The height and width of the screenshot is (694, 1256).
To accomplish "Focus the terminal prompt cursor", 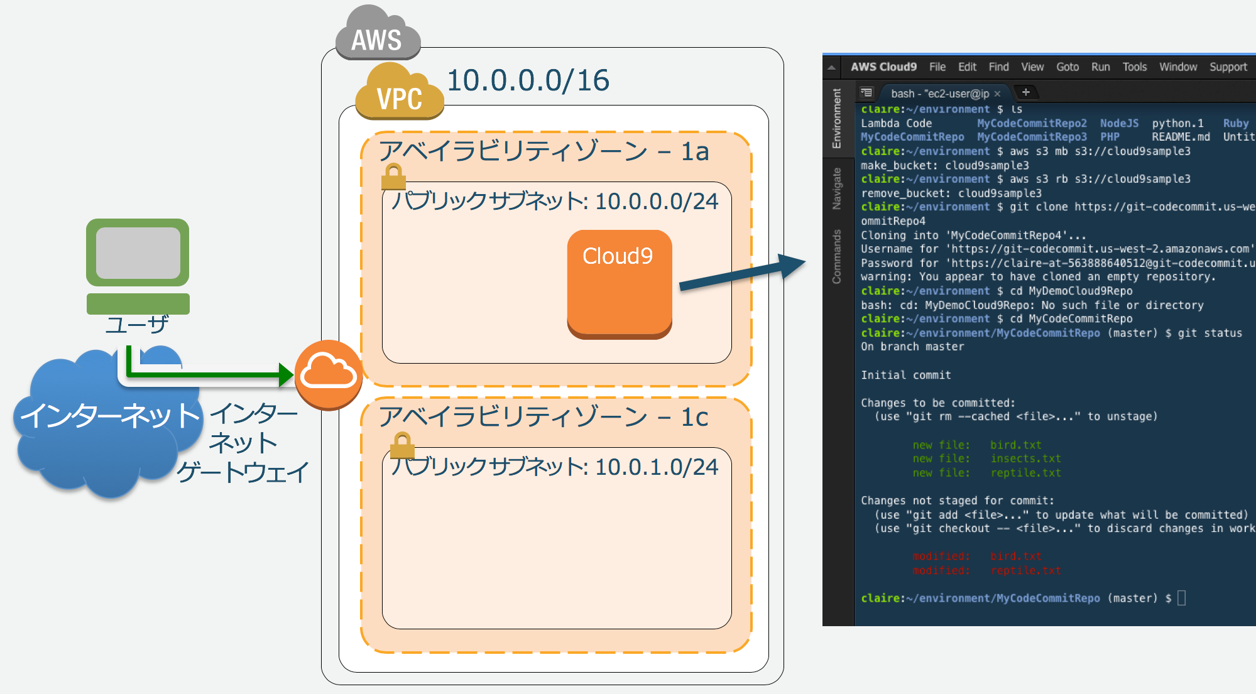I will click(1182, 598).
